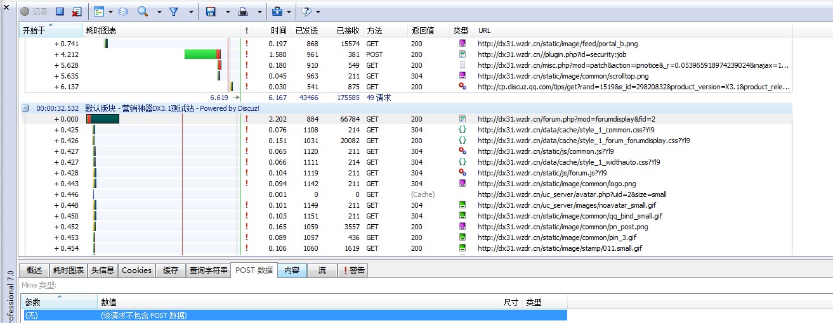Close the HttpWatch panel with the X
Screen dimensions: 833x323
(x=6, y=8)
